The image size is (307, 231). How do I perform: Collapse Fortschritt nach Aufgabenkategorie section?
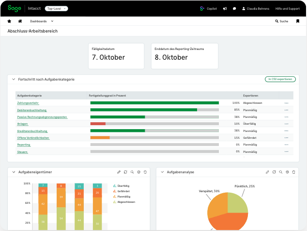tap(14, 79)
